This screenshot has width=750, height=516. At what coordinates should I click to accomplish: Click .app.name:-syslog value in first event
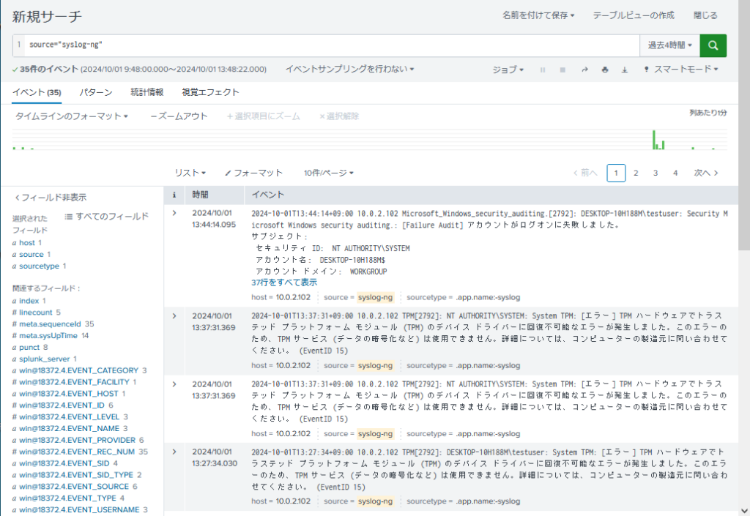click(488, 297)
